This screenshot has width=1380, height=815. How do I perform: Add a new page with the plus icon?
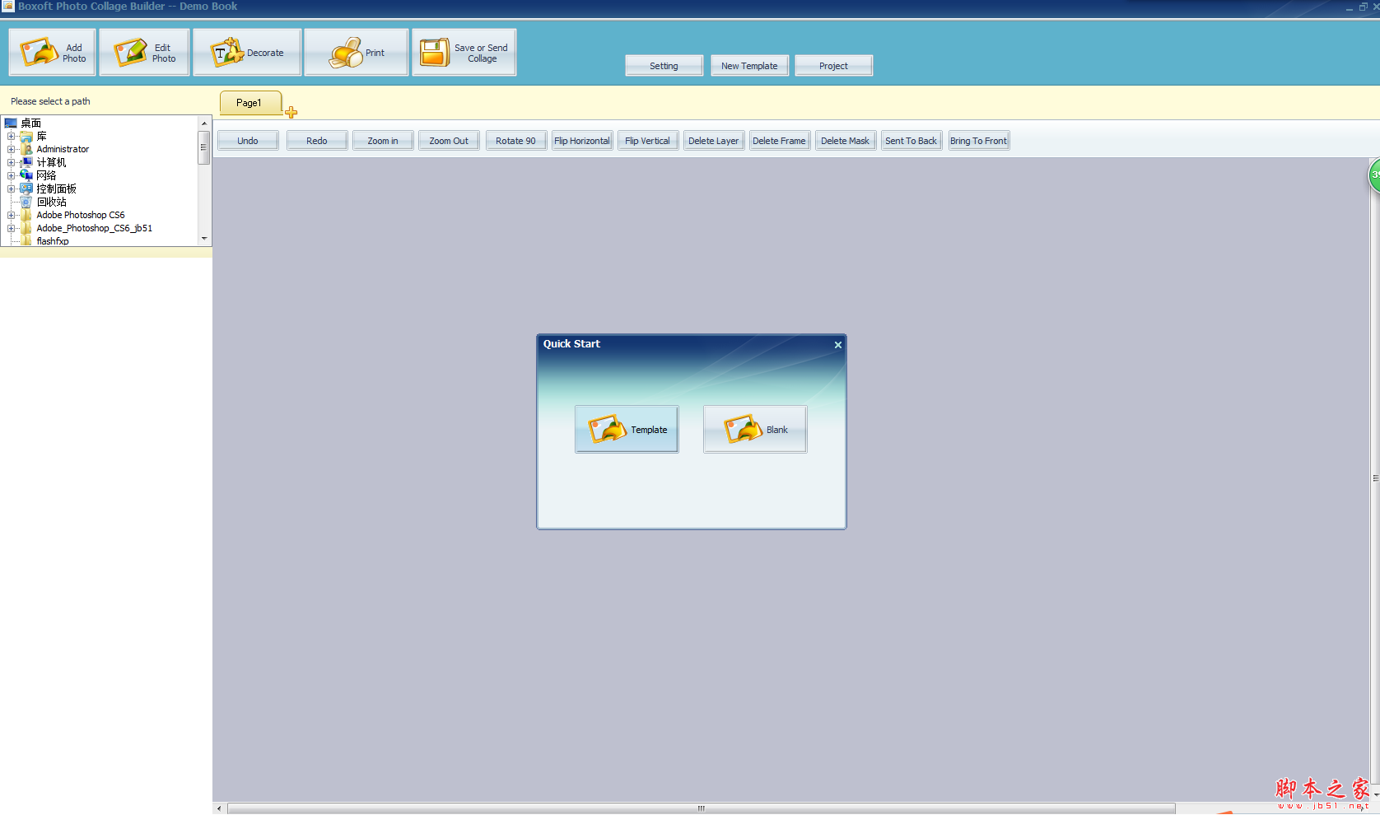291,112
